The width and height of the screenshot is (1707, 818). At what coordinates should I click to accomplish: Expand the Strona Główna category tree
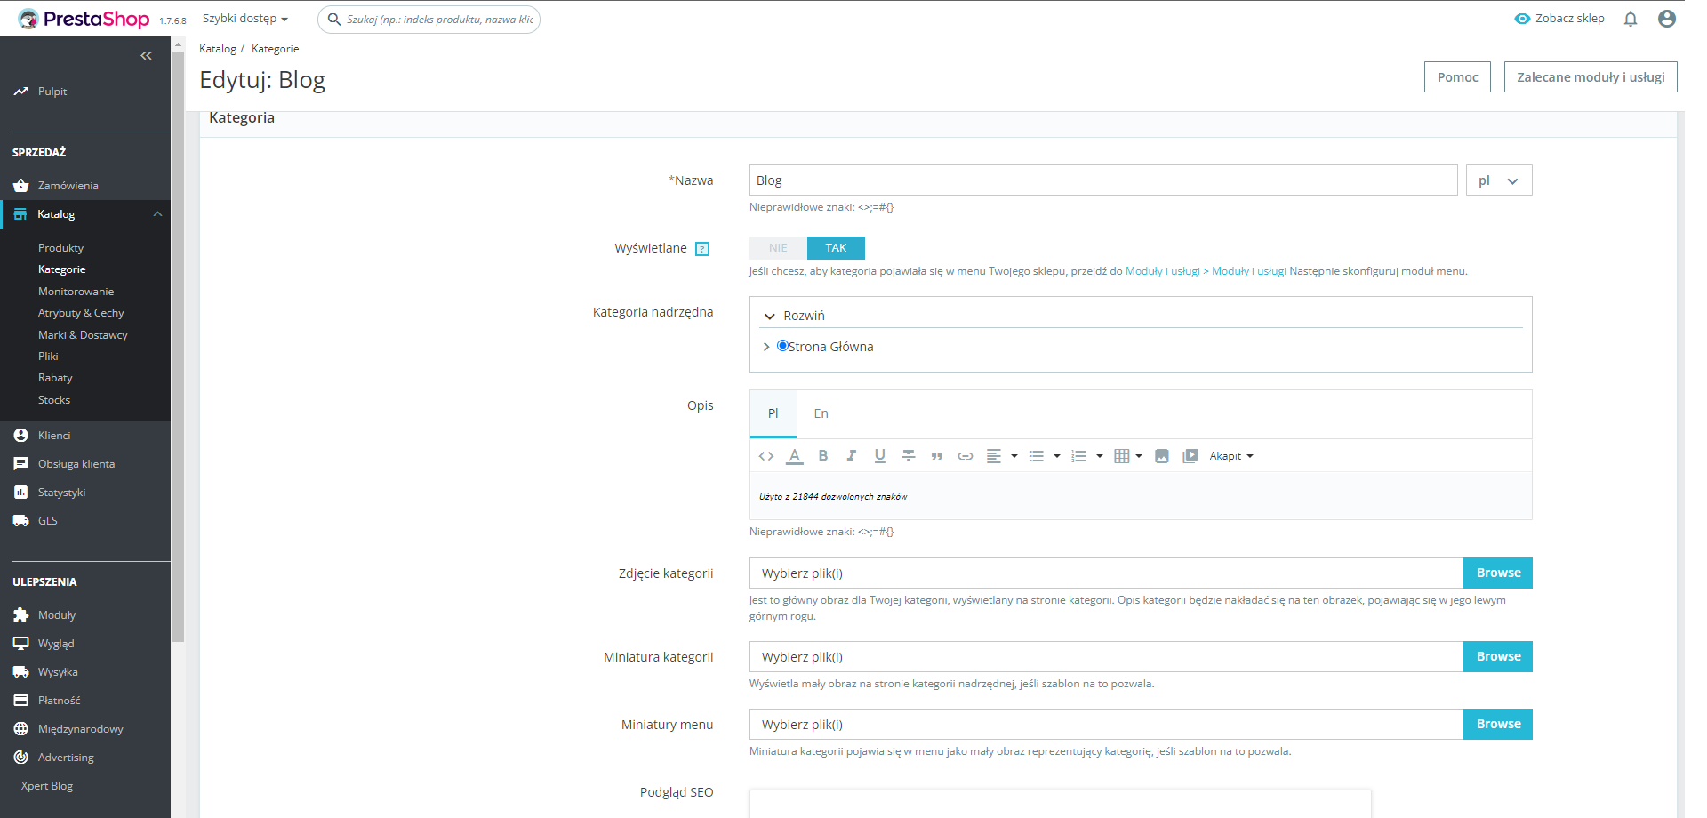[766, 347]
